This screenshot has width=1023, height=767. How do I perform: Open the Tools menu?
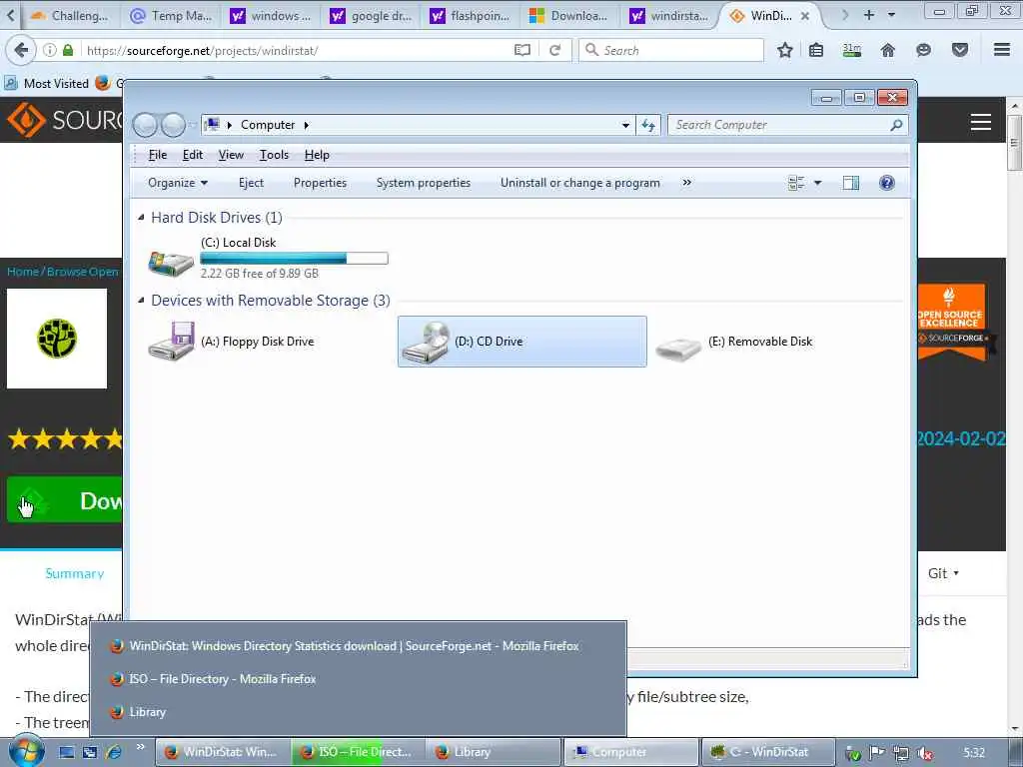(x=274, y=155)
